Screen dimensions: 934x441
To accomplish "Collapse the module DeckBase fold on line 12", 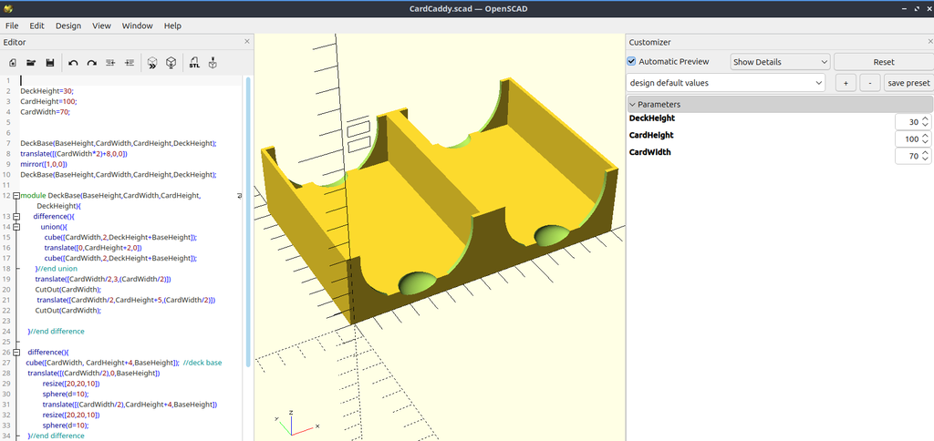I will (x=16, y=195).
